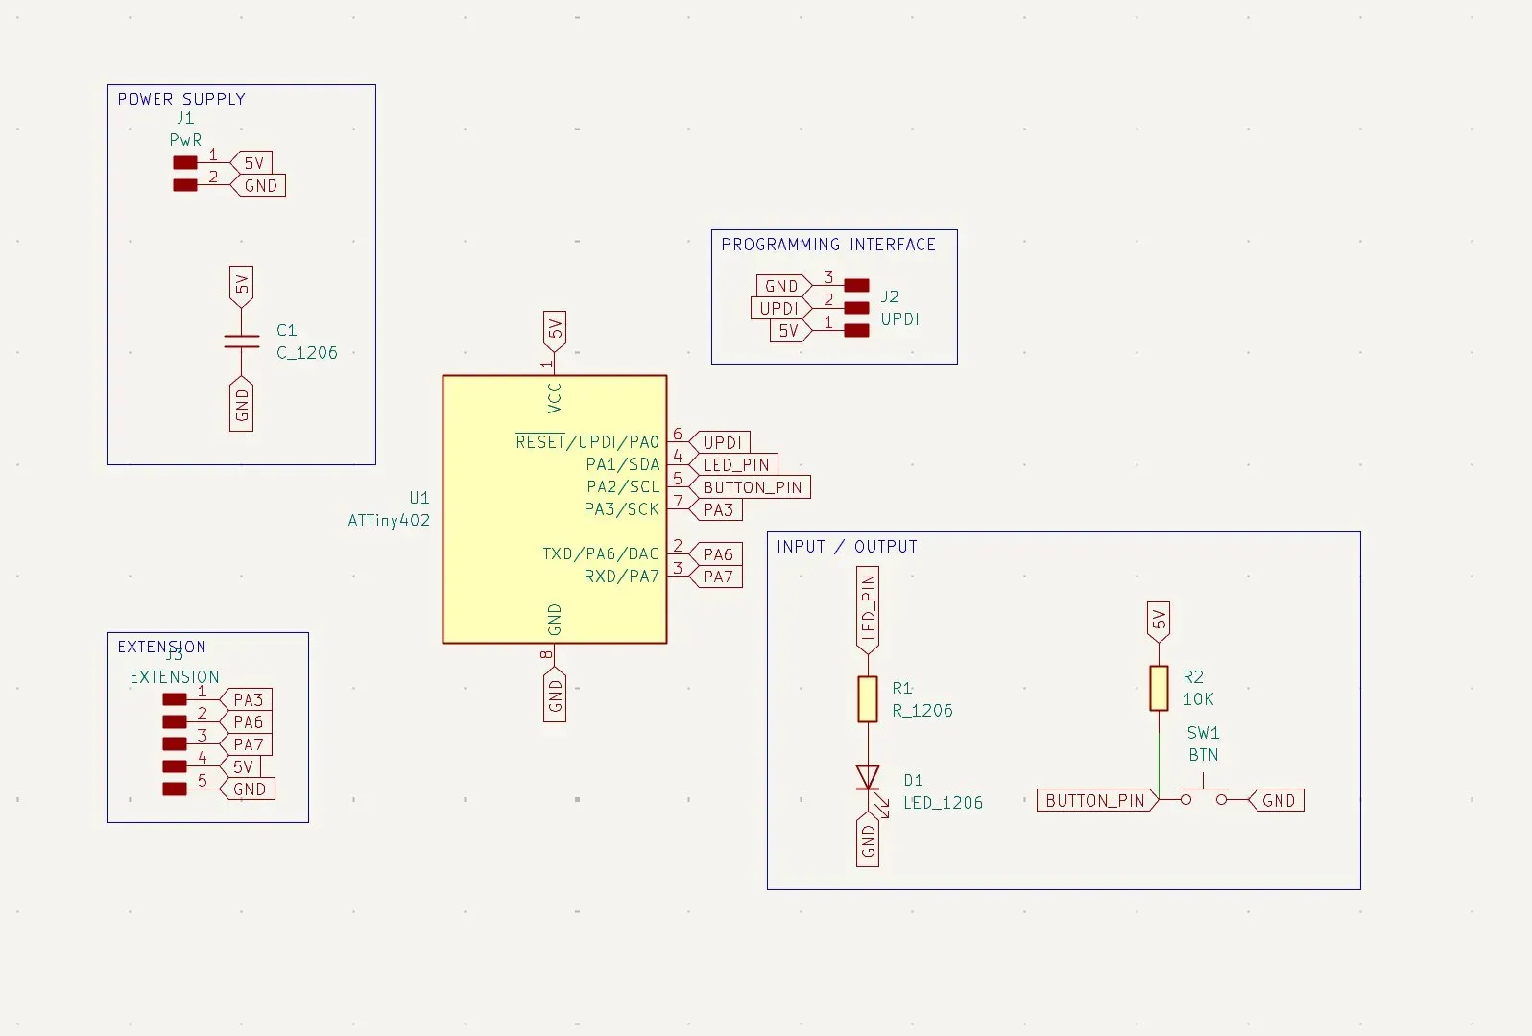Image resolution: width=1532 pixels, height=1036 pixels.
Task: Click the PA2/SCL pin name
Action: 623,487
